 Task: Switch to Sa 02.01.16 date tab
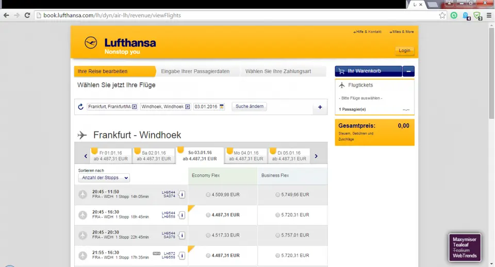pyautogui.click(x=154, y=156)
